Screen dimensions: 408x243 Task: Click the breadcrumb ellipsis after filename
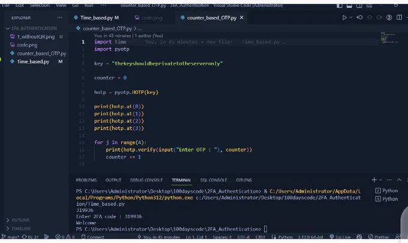[x=140, y=29]
